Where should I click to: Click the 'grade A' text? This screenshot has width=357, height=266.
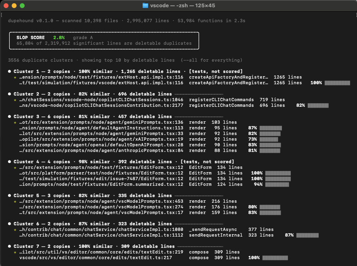[83, 38]
